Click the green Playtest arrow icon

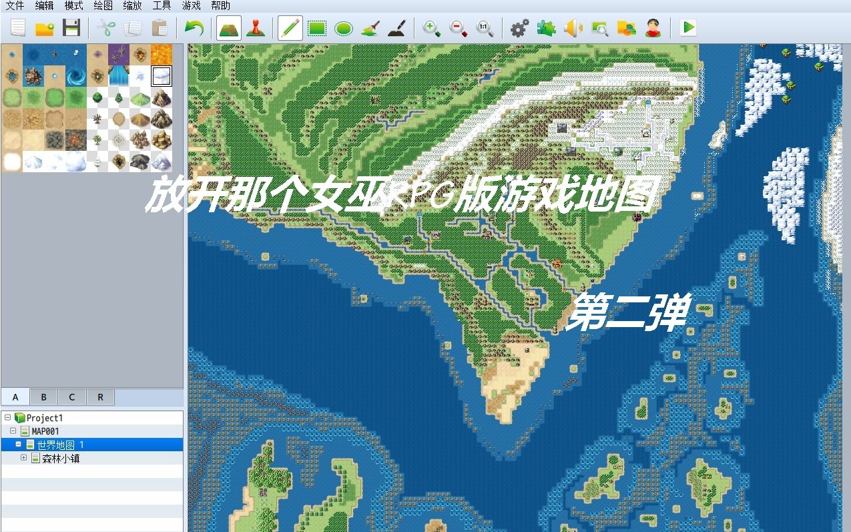[x=688, y=28]
